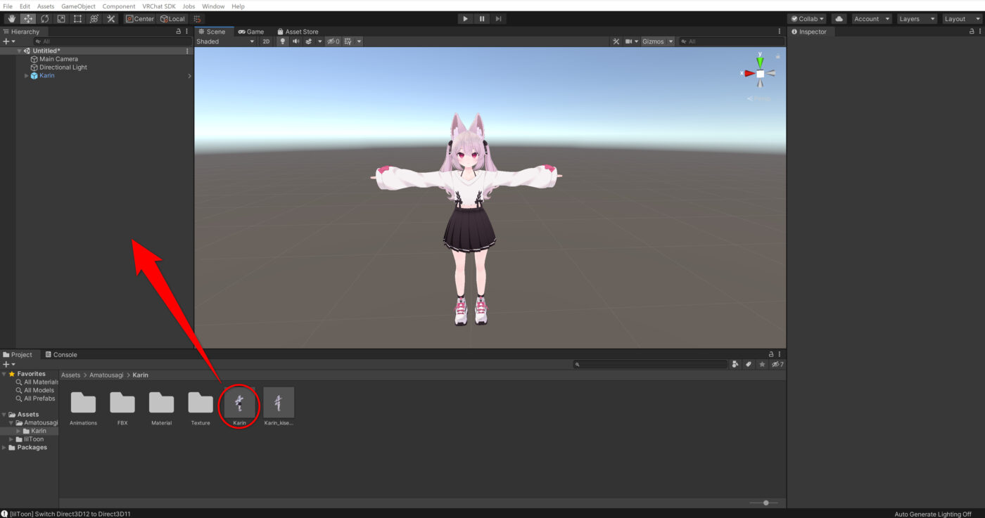Open Karin prefab chevron arrow
This screenshot has width=985, height=518.
pos(189,76)
